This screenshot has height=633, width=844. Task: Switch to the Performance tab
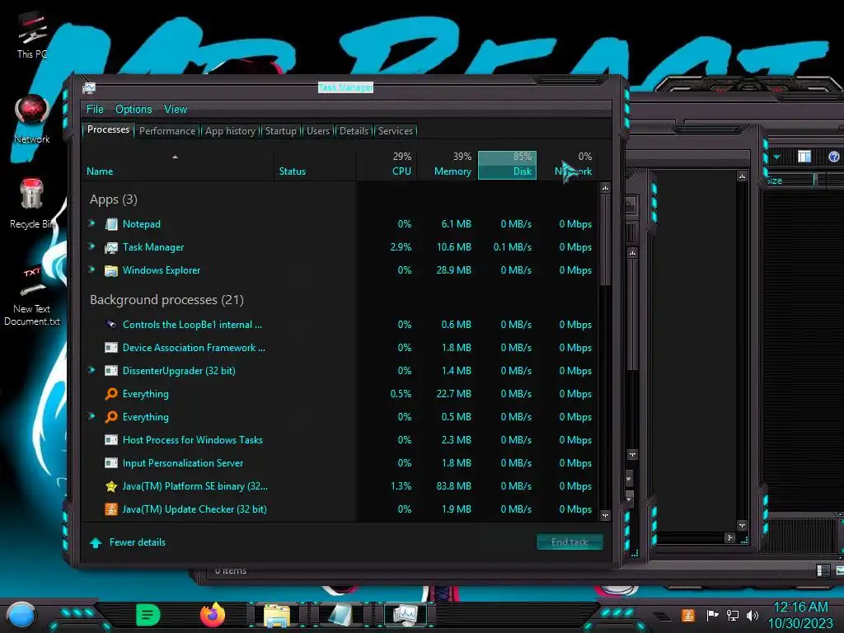[x=167, y=131]
